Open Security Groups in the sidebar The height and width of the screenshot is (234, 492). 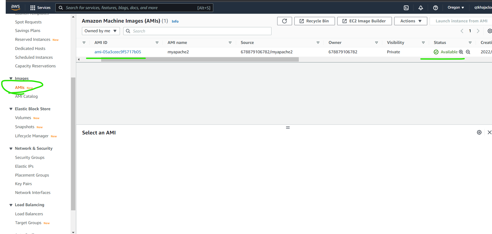click(x=30, y=158)
